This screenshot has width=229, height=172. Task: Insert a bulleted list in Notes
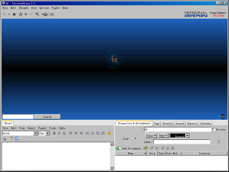click(x=87, y=133)
